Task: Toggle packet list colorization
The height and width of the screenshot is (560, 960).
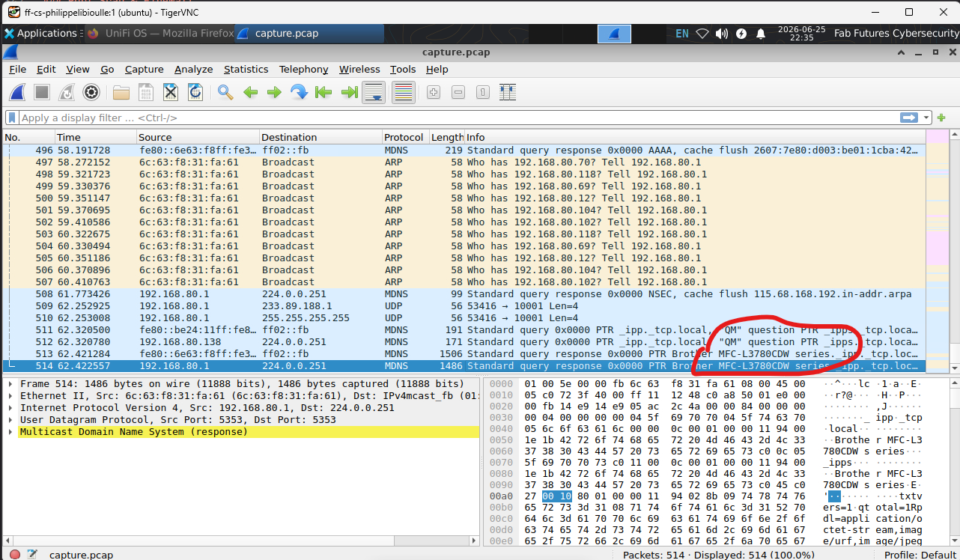Action: coord(404,92)
